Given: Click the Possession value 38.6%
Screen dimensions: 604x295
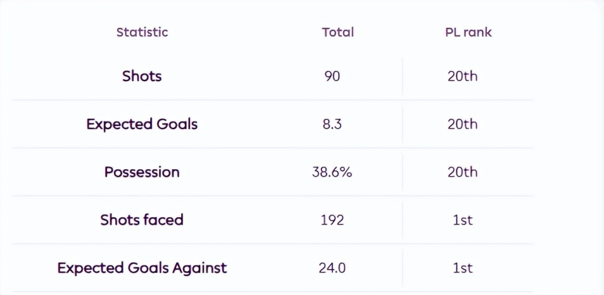Looking at the screenshot, I should click(332, 172).
